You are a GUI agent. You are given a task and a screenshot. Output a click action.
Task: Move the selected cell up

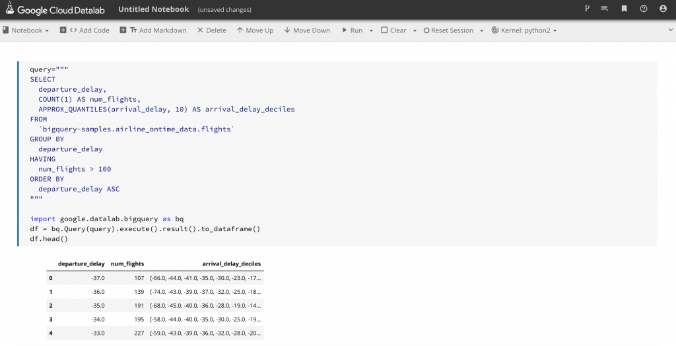255,30
